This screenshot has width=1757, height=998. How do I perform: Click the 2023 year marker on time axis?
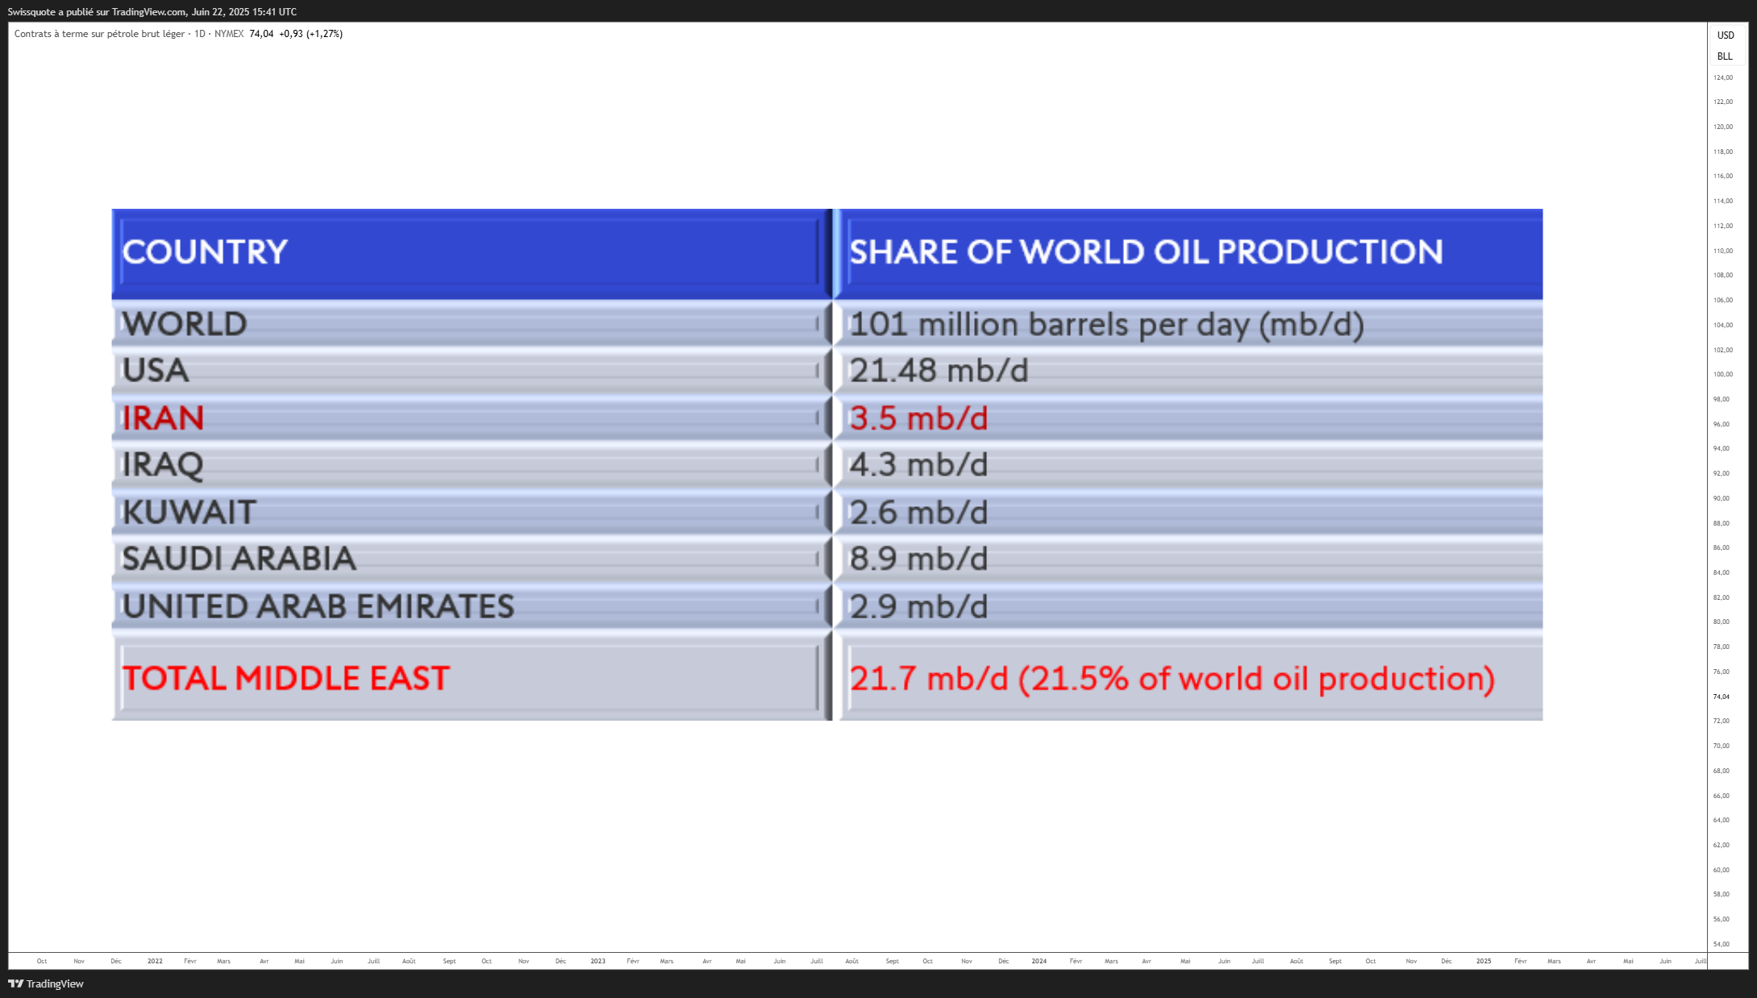[x=597, y=961]
